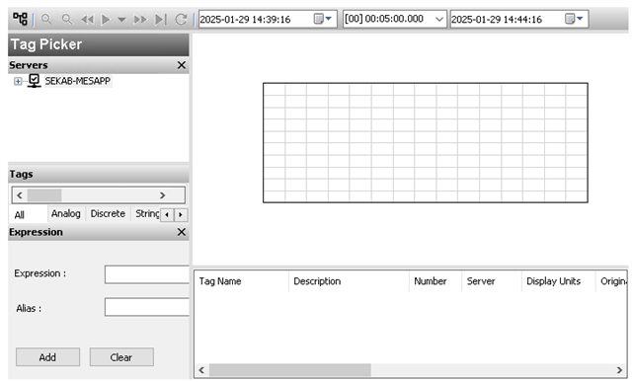Click the Tags horizontal scrollbar thumb
632x382 pixels.
[x=44, y=195]
